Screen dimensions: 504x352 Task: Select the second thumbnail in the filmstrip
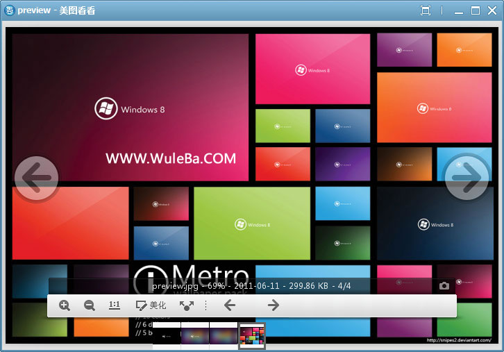pos(195,336)
